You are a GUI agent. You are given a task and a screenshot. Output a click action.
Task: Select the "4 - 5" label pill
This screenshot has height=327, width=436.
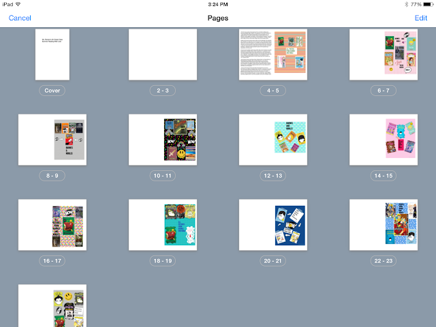(x=272, y=91)
